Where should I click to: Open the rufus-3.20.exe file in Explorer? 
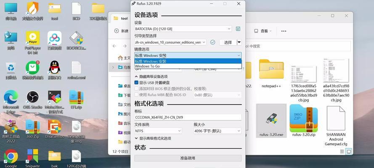click(271, 121)
